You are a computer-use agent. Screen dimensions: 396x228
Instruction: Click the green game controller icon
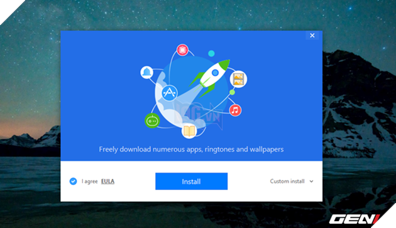click(x=152, y=120)
